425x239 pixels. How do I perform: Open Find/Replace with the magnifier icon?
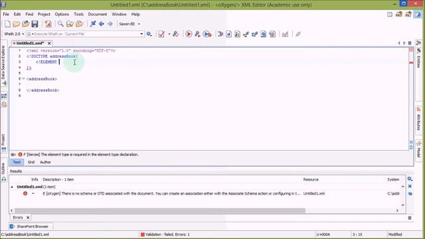click(60, 24)
